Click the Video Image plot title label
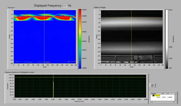This screenshot has height=106, width=181. pyautogui.click(x=100, y=7)
